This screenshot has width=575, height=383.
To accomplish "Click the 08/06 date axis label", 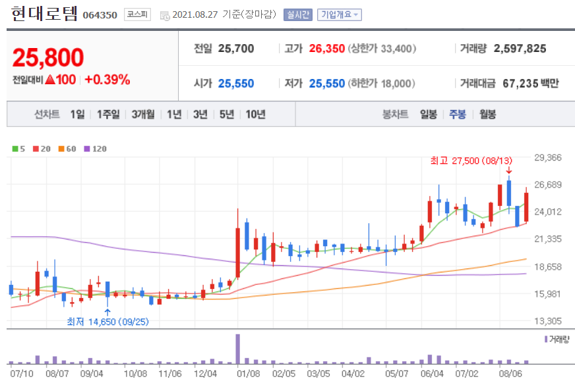I will coord(510,374).
